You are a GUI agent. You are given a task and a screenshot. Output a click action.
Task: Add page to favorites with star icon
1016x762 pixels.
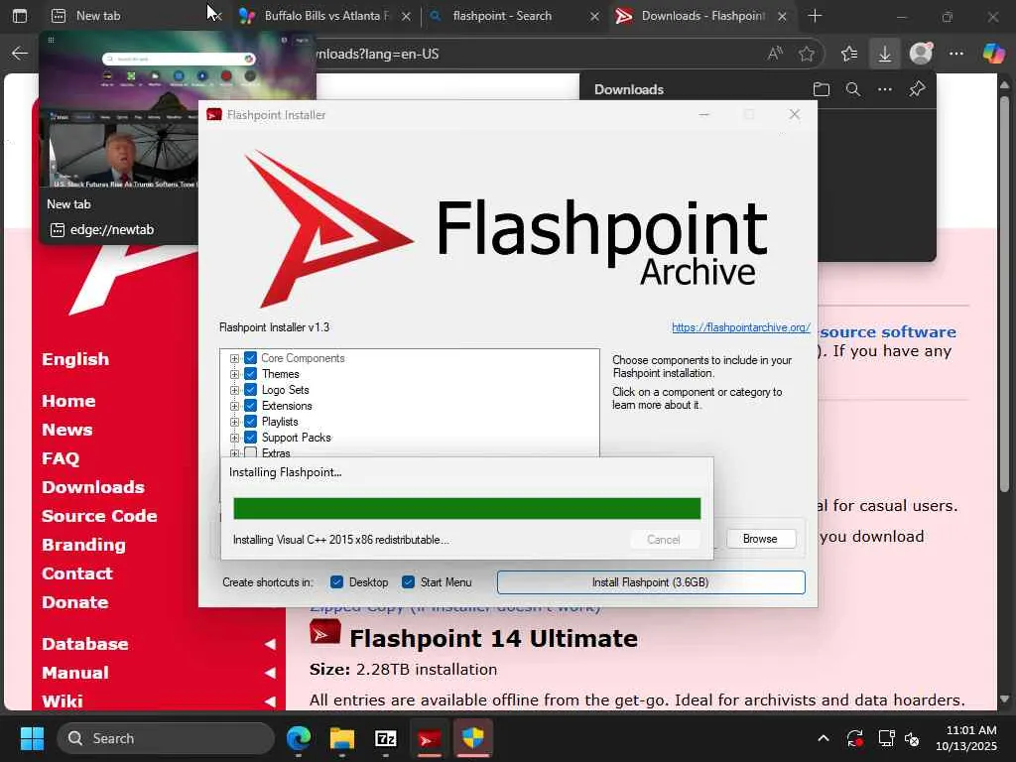(x=806, y=54)
